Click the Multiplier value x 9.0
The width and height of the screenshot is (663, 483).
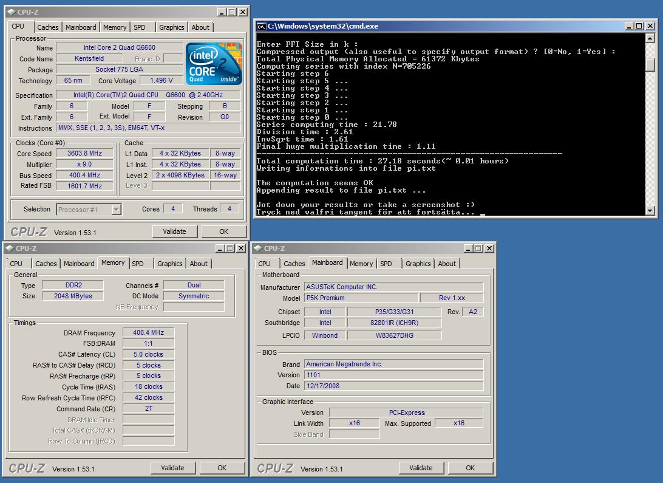84,165
